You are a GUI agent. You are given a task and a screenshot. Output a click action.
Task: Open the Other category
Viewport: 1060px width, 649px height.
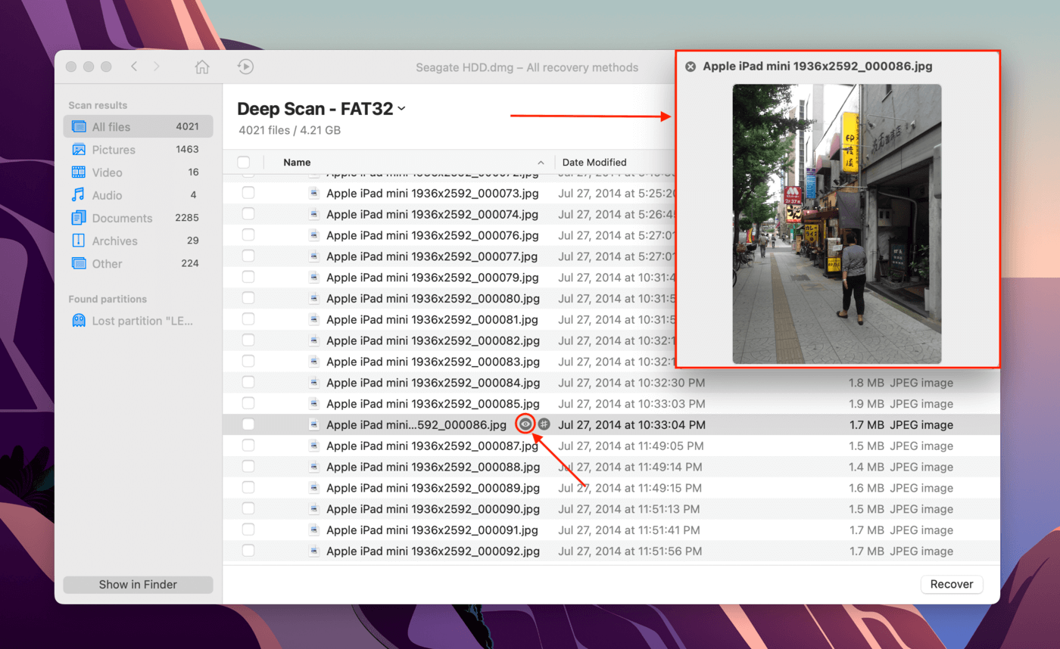(138, 263)
